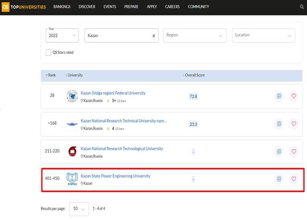The height and width of the screenshot is (220, 307).
Task: Open the Careers menu
Action: point(172,7)
